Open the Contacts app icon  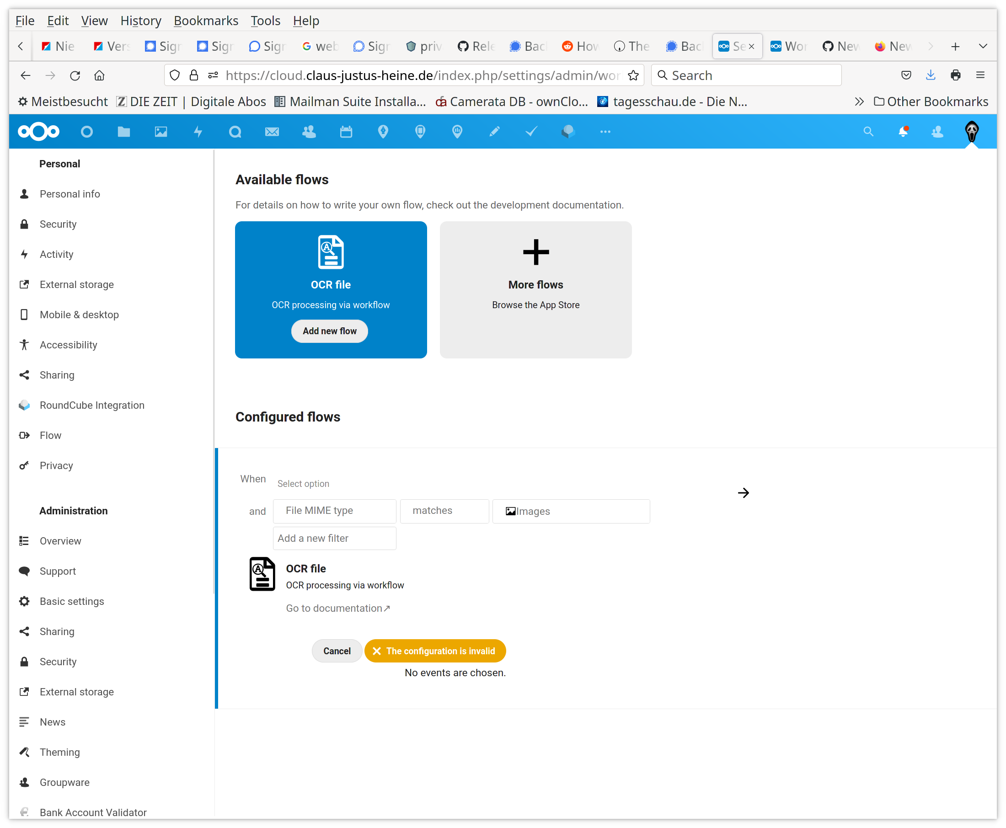coord(309,132)
